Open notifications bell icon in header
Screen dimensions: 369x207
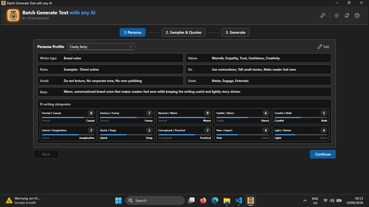coord(347,15)
